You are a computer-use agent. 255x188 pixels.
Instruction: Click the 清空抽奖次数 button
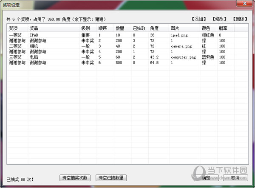tap(75, 178)
